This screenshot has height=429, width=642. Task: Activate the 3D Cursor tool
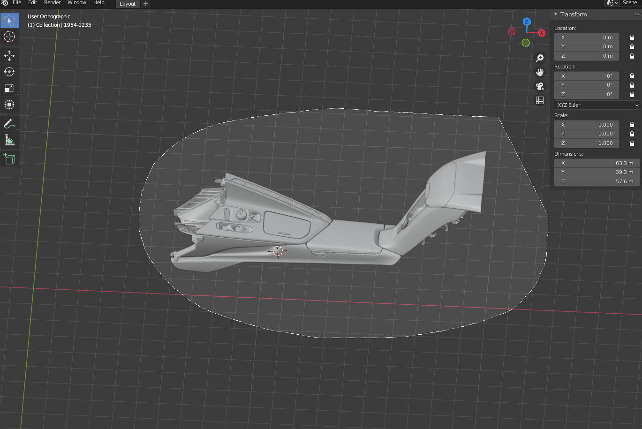click(9, 37)
